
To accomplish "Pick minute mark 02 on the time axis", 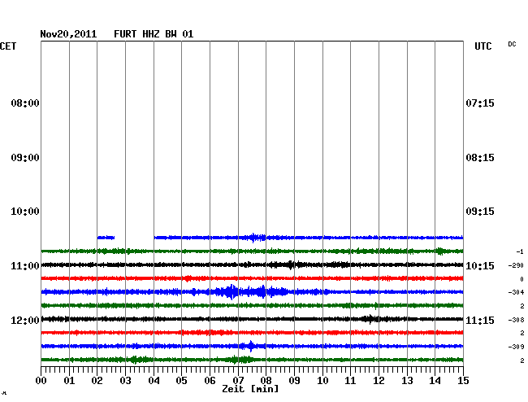I will point(97,381).
